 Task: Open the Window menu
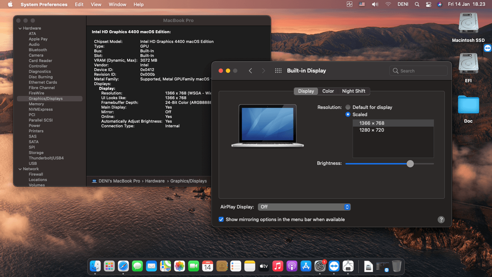[x=117, y=4]
